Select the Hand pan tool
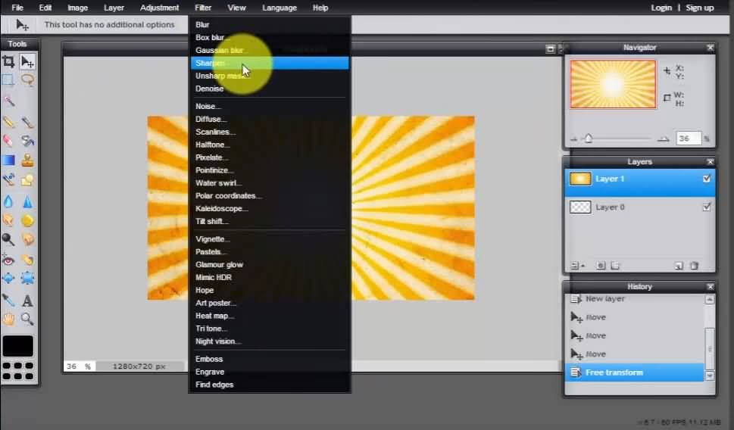The width and height of the screenshot is (734, 430). (8, 319)
